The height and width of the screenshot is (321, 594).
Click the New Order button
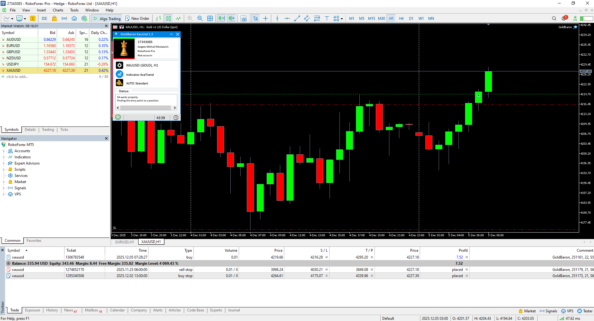[x=137, y=19]
